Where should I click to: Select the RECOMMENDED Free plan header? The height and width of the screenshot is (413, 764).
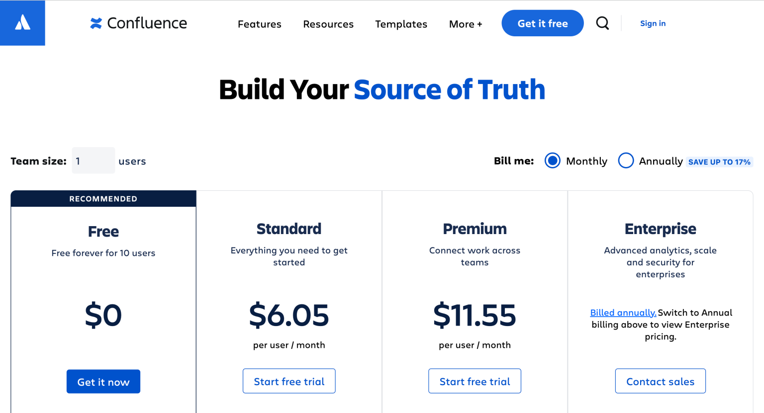(x=103, y=198)
